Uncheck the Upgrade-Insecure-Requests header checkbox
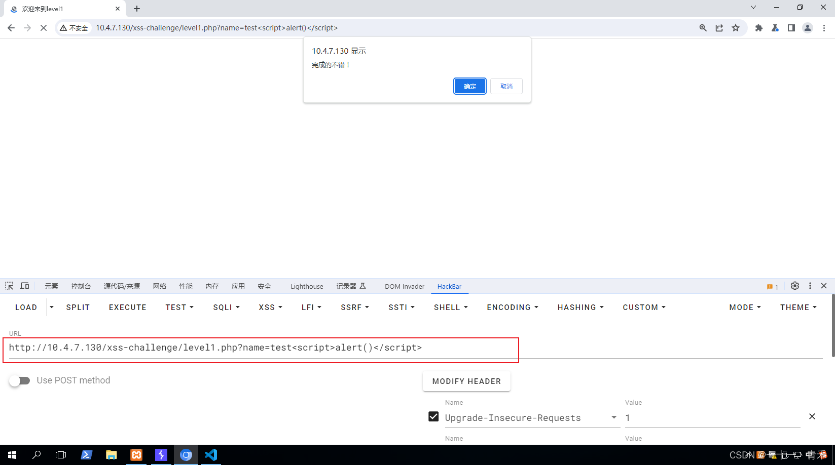This screenshot has width=835, height=465. pyautogui.click(x=433, y=416)
